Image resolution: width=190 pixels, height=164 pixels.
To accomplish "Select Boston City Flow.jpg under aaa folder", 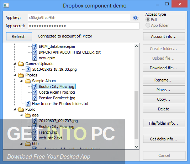I will pos(57,126).
